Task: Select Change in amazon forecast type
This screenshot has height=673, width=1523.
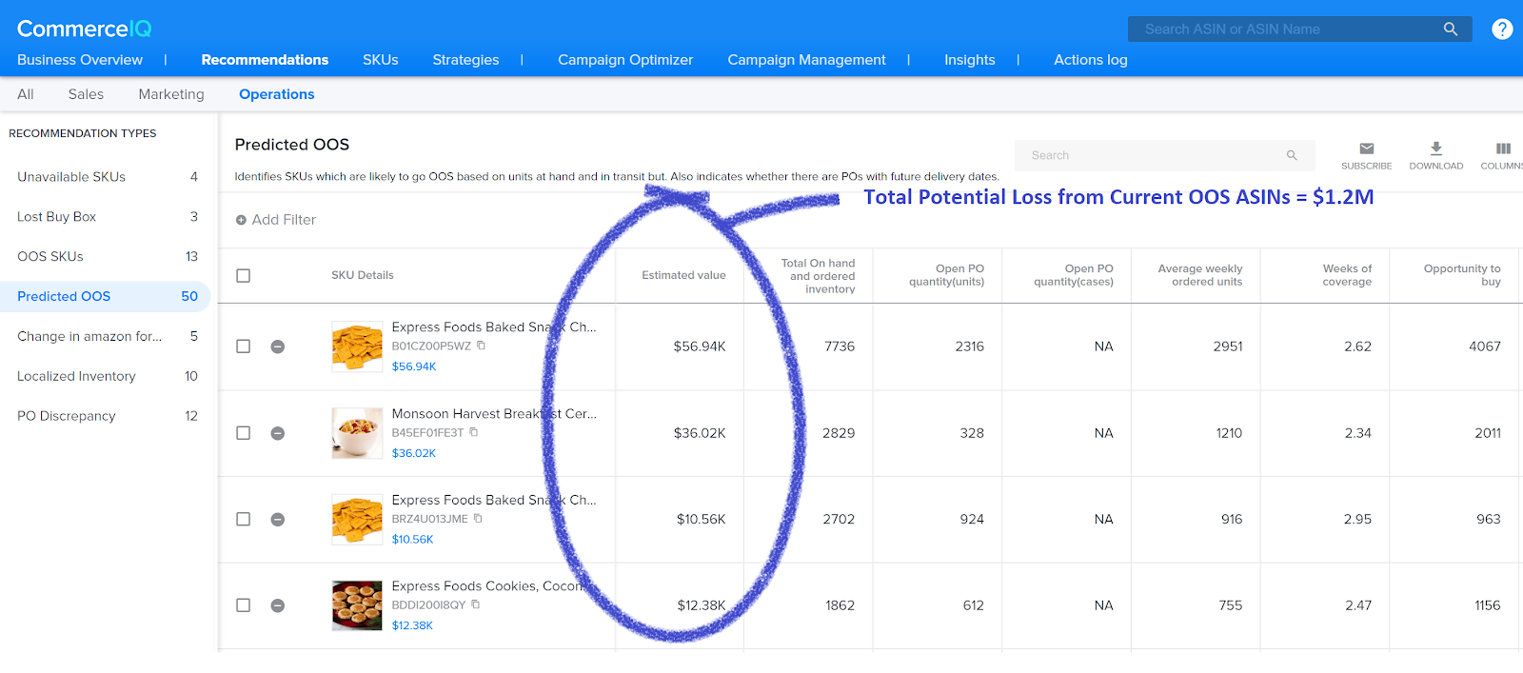Action: click(x=106, y=337)
